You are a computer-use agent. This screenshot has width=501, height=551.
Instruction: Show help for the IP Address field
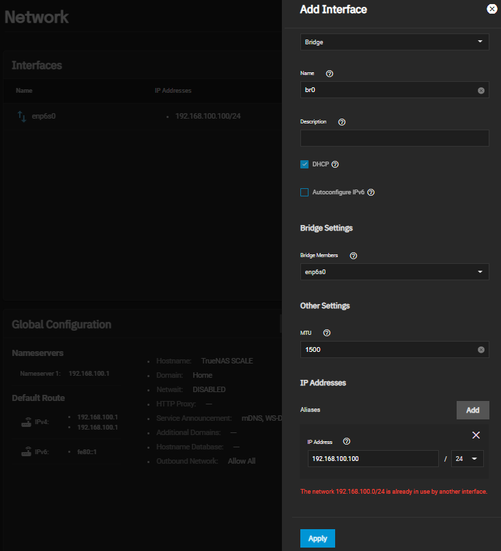pos(347,441)
